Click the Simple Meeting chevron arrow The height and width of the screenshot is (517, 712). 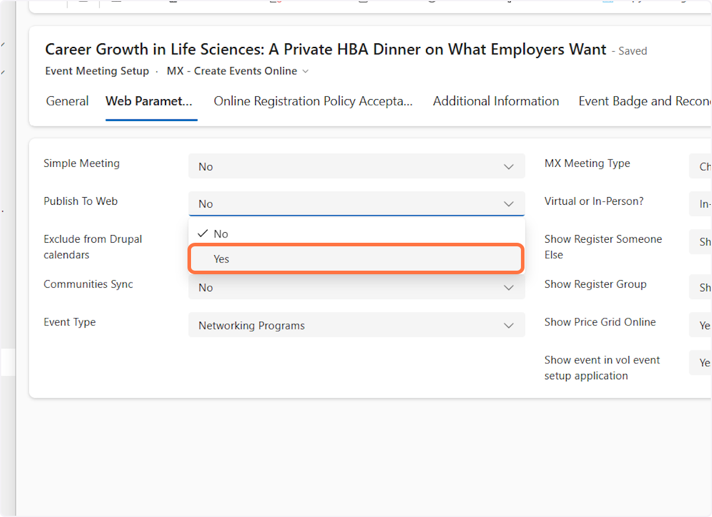click(x=508, y=167)
